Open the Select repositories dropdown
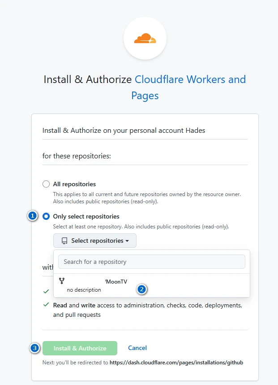 (95, 241)
